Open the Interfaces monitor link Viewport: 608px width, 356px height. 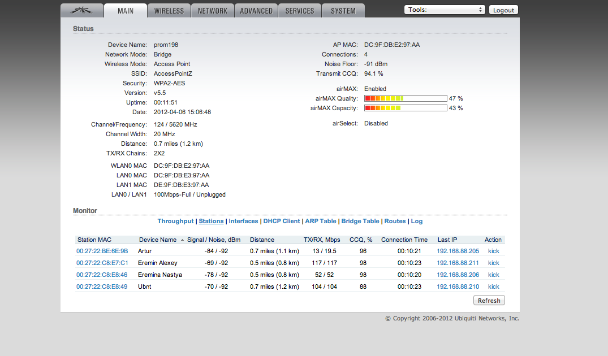point(243,221)
